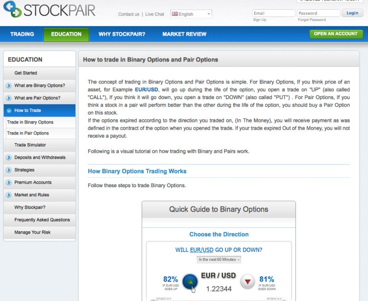Click the EDUCATION sidebar heading
The height and width of the screenshot is (301, 368).
25,60
